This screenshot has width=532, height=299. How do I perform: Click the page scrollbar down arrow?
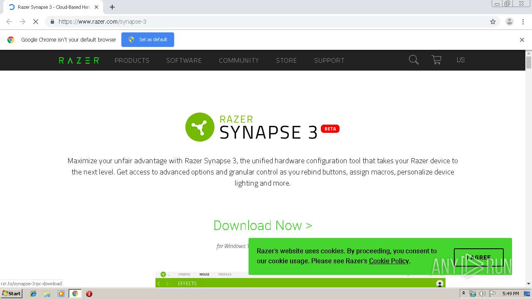point(529,284)
